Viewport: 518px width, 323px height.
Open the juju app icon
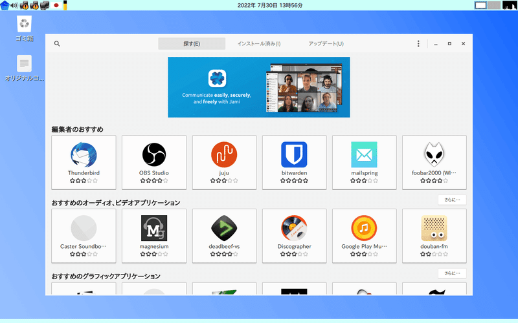224,154
